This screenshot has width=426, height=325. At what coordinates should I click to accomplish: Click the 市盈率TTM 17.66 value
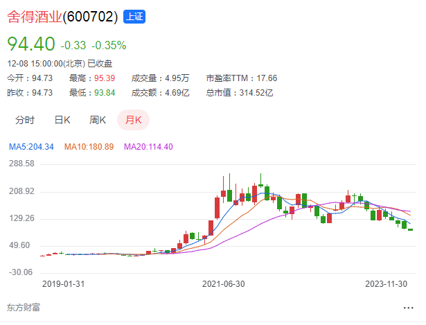pyautogui.click(x=267, y=78)
